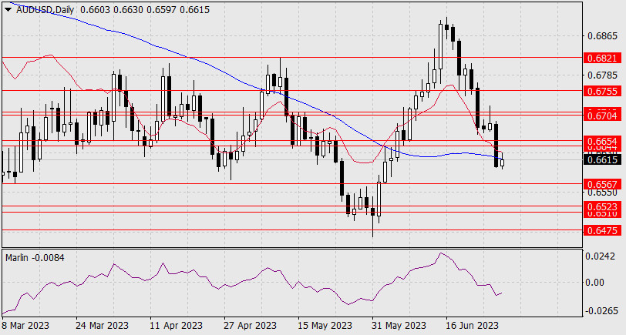Screen dimensions: 626x335
Task: Click the 11 Apr 2023 date label
Action: pyautogui.click(x=177, y=325)
